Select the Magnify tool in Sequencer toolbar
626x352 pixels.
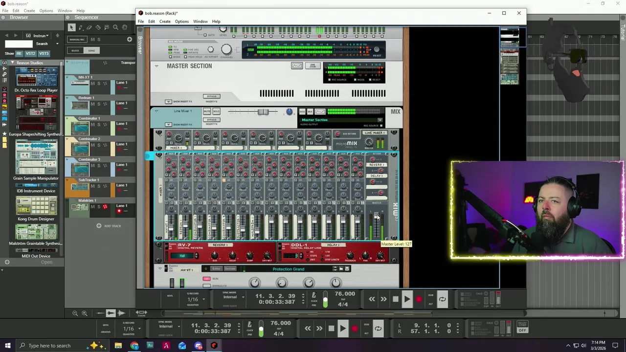[x=116, y=28]
